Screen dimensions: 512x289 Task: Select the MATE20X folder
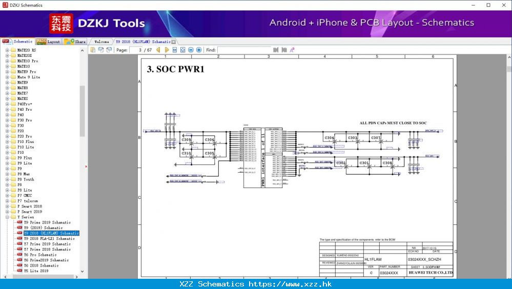coord(25,55)
